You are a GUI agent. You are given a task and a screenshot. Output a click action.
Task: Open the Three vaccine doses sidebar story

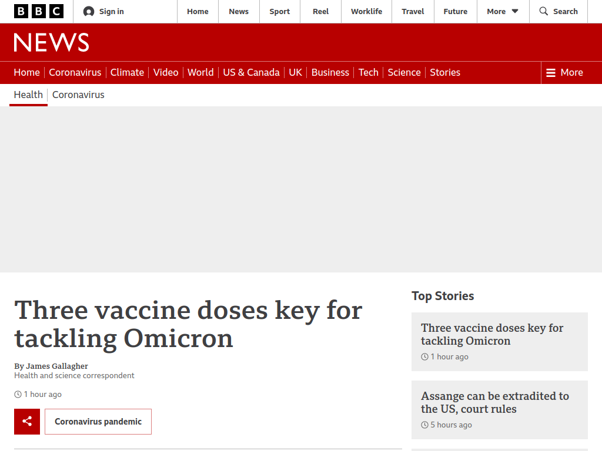[492, 334]
